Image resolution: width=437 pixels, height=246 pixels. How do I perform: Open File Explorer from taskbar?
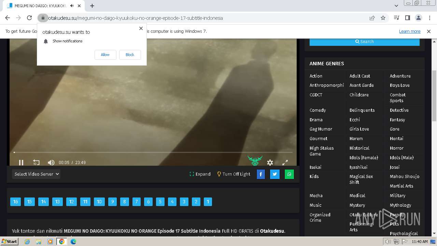(x=39, y=242)
